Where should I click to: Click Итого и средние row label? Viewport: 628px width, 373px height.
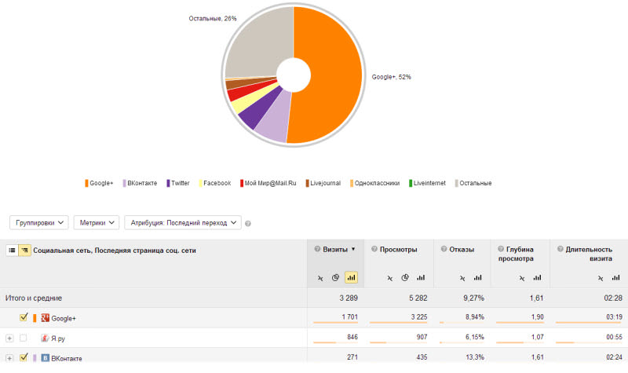coord(34,298)
